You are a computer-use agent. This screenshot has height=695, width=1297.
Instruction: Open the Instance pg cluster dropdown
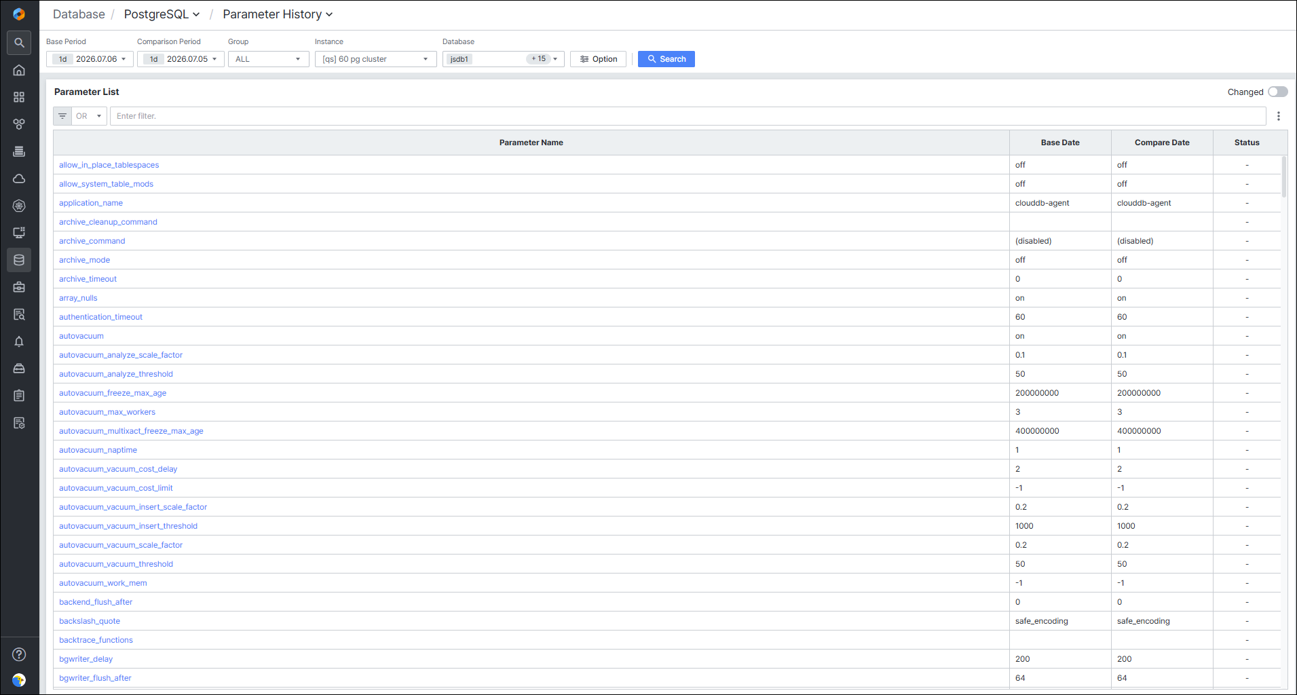point(376,59)
